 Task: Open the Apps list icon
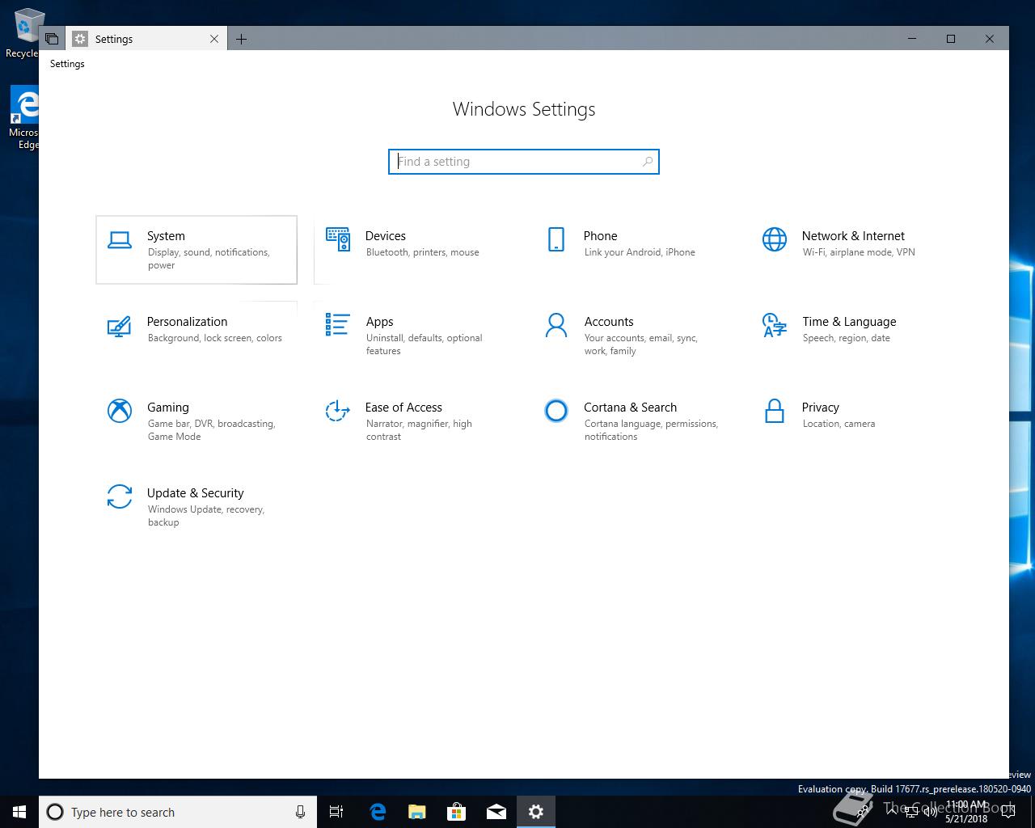[x=338, y=325]
